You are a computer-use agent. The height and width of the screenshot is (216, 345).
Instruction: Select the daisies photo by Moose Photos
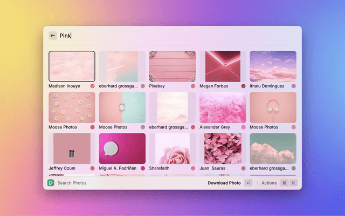tap(72, 107)
